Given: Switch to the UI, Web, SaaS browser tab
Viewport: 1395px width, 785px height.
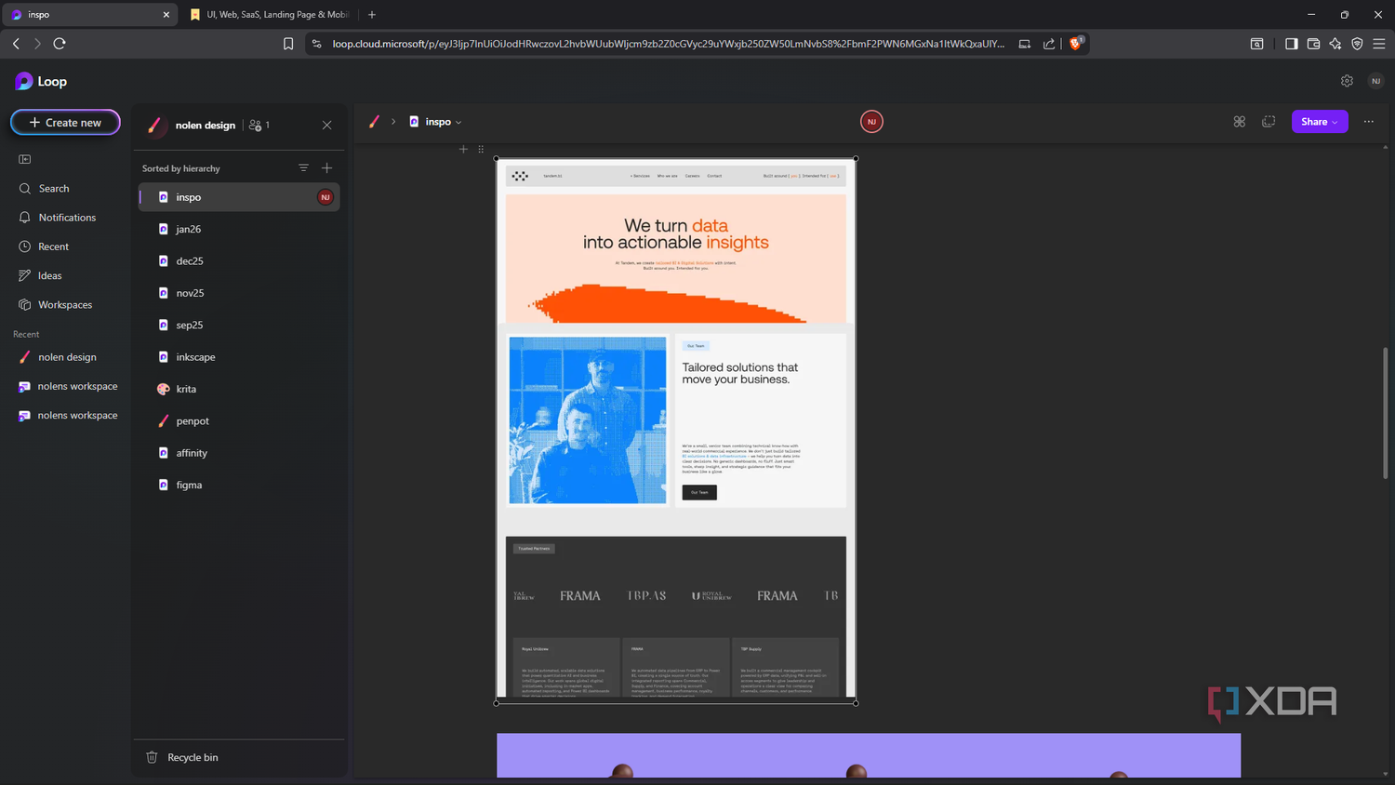Looking at the screenshot, I should 270,15.
